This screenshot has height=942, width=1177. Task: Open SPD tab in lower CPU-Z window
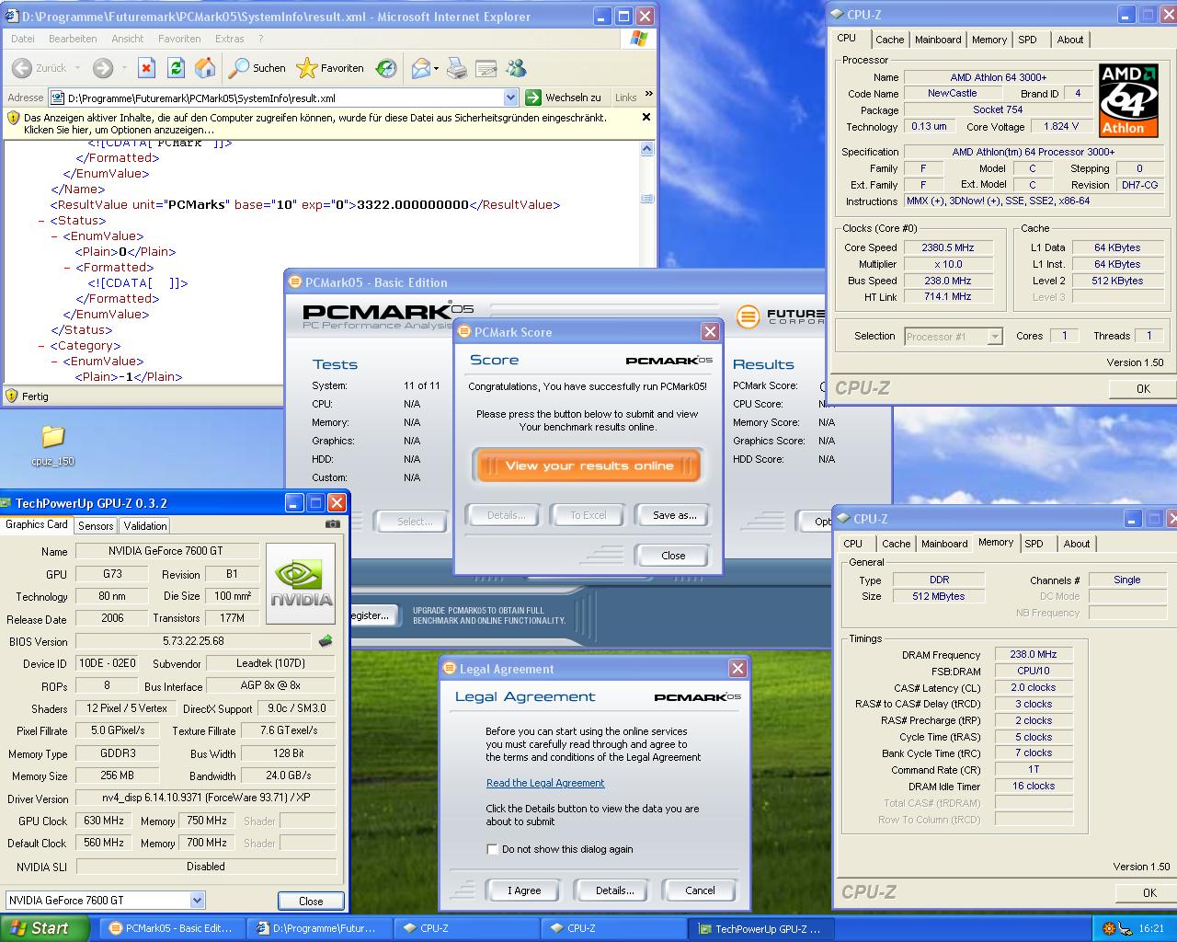pyautogui.click(x=1034, y=544)
